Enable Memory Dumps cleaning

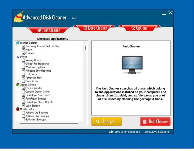pos(23,60)
